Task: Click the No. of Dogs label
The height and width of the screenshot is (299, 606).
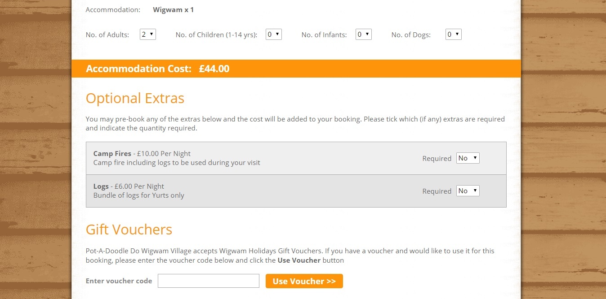Action: coord(411,35)
